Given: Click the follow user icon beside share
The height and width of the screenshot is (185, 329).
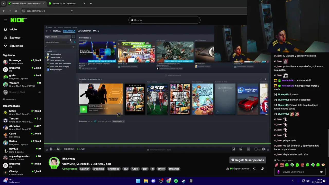Looking at the screenshot, I should point(262,169).
